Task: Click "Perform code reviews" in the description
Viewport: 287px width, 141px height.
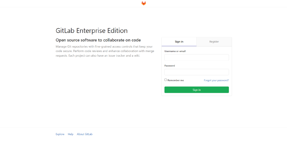Action: 88,51
